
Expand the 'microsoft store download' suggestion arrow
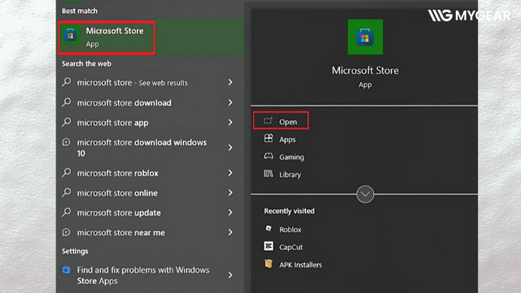pyautogui.click(x=231, y=103)
